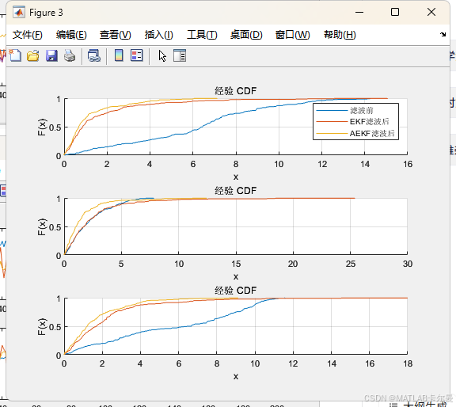The height and width of the screenshot is (407, 456).
Task: Open the 插入(I) menu
Action: (x=159, y=35)
